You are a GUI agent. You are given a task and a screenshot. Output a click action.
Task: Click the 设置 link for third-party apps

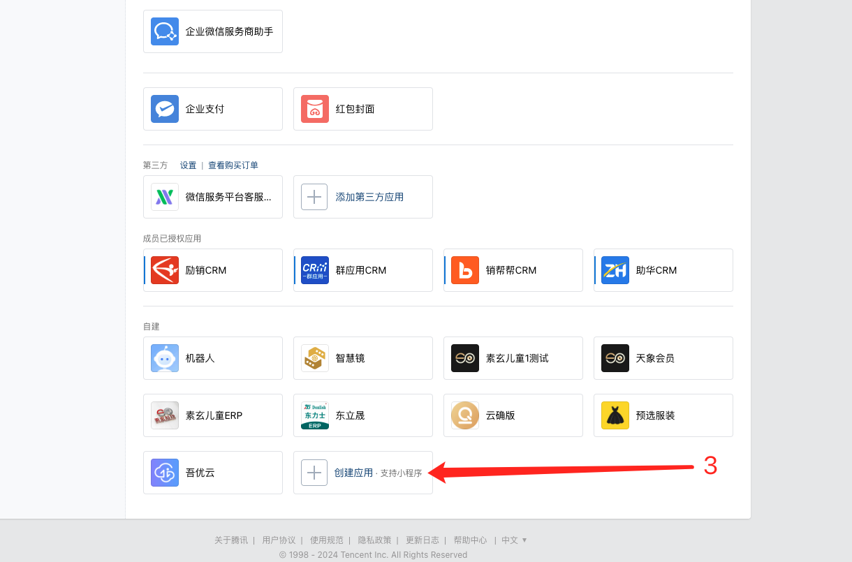pyautogui.click(x=188, y=165)
